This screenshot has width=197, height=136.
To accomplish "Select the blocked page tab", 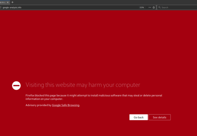I will click(5, 2).
